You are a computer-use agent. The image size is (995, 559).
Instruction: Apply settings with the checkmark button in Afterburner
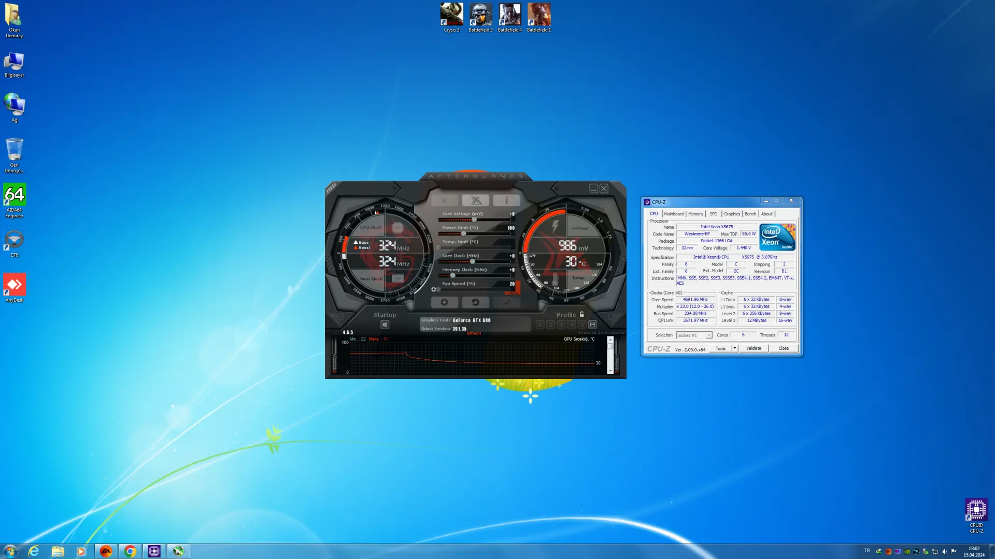[506, 302]
